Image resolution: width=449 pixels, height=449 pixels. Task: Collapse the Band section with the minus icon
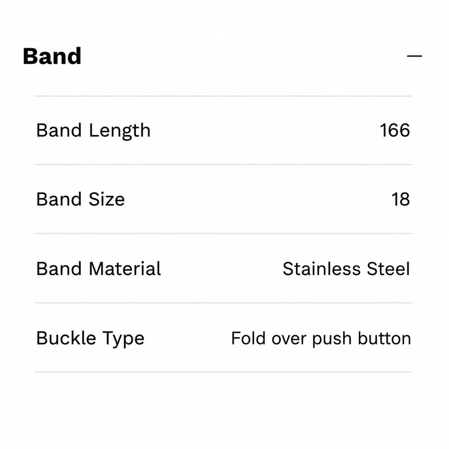click(414, 56)
